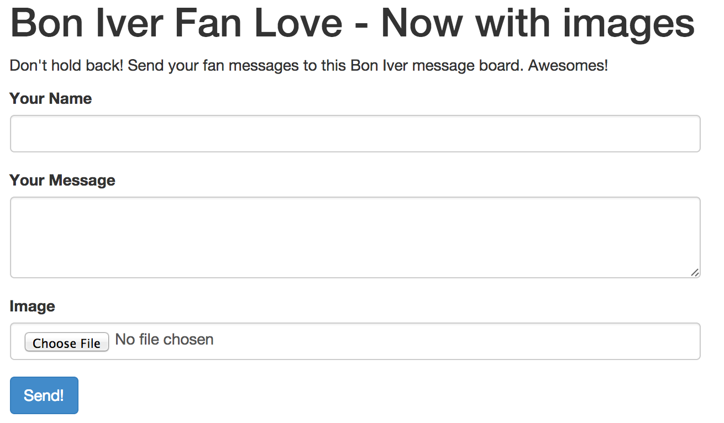This screenshot has height=423, width=724.
Task: Focus the Your Message text area
Action: [x=355, y=237]
